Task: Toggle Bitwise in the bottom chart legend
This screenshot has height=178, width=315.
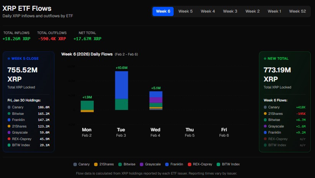Action: click(x=127, y=164)
